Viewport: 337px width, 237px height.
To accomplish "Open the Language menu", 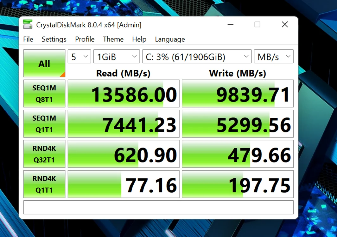I will coord(170,39).
